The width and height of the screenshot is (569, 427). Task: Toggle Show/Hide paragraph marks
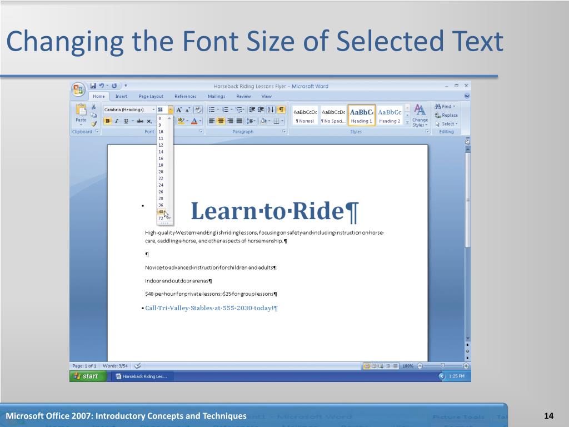[x=281, y=110]
